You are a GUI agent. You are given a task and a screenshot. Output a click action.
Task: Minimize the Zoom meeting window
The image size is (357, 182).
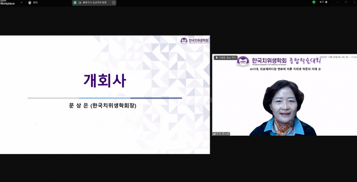(337, 2)
